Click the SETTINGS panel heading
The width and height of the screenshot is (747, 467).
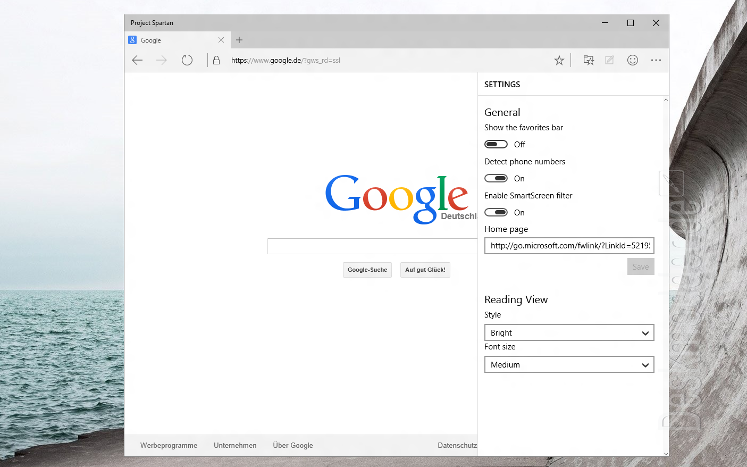point(502,85)
